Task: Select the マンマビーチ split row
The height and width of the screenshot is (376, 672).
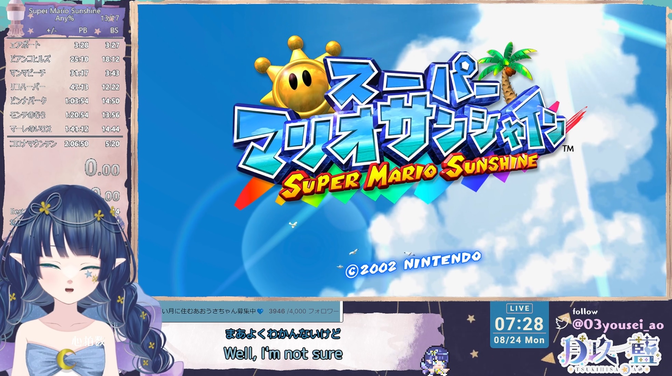Action: [x=65, y=73]
